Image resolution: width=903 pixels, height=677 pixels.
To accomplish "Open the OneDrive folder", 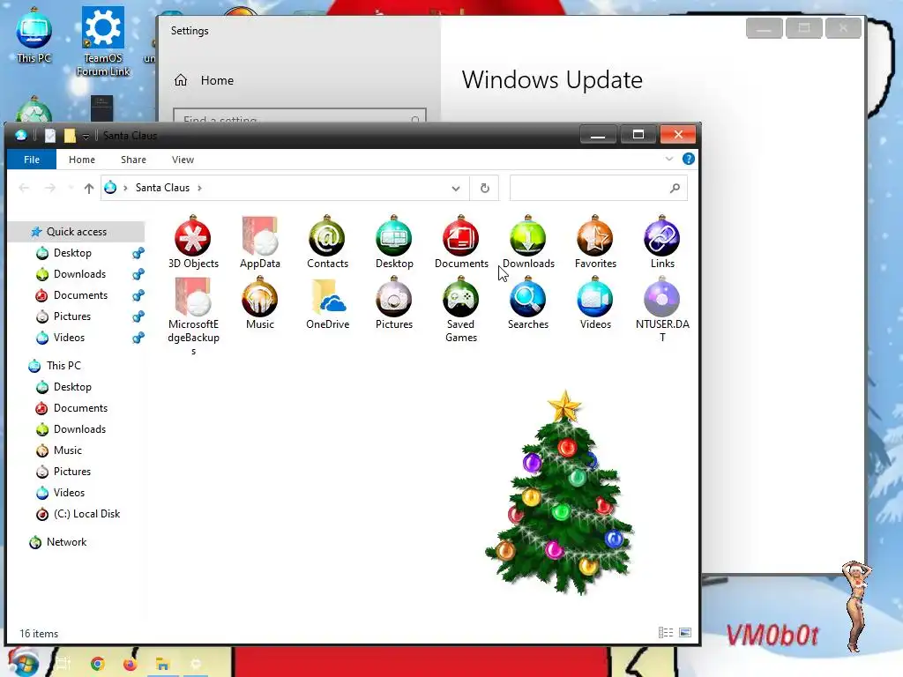I will pyautogui.click(x=327, y=303).
